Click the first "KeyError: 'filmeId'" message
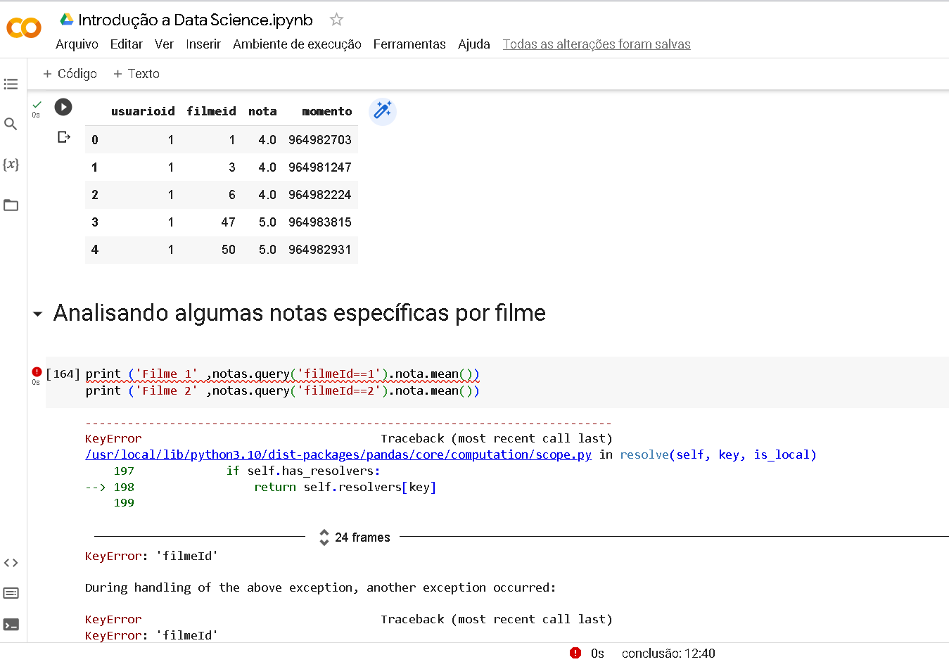The image size is (949, 662). (x=151, y=556)
